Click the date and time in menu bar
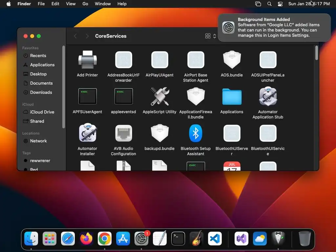 pyautogui.click(x=309, y=4)
